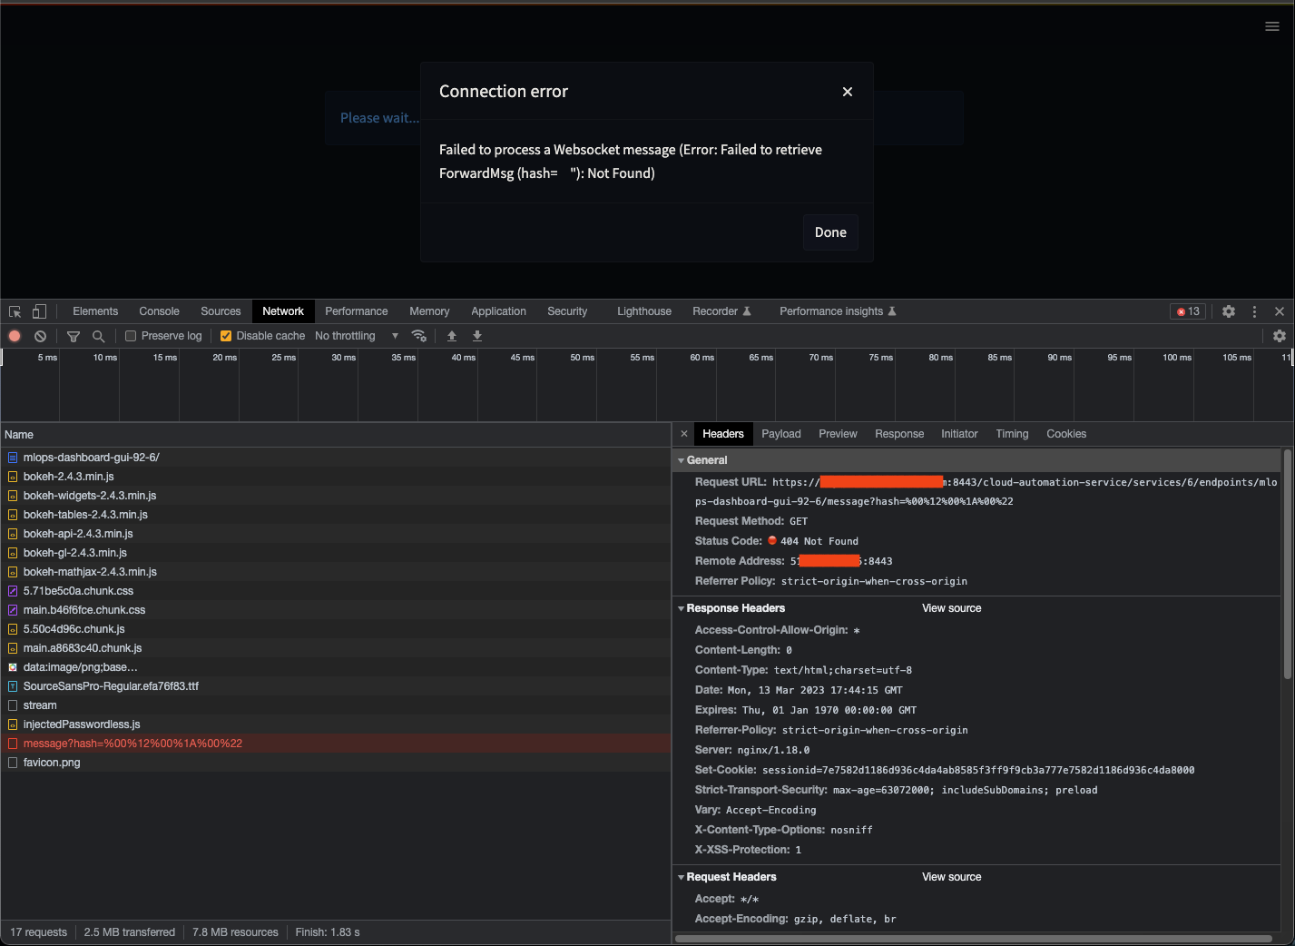Open the network panel settings gear

click(x=1280, y=336)
